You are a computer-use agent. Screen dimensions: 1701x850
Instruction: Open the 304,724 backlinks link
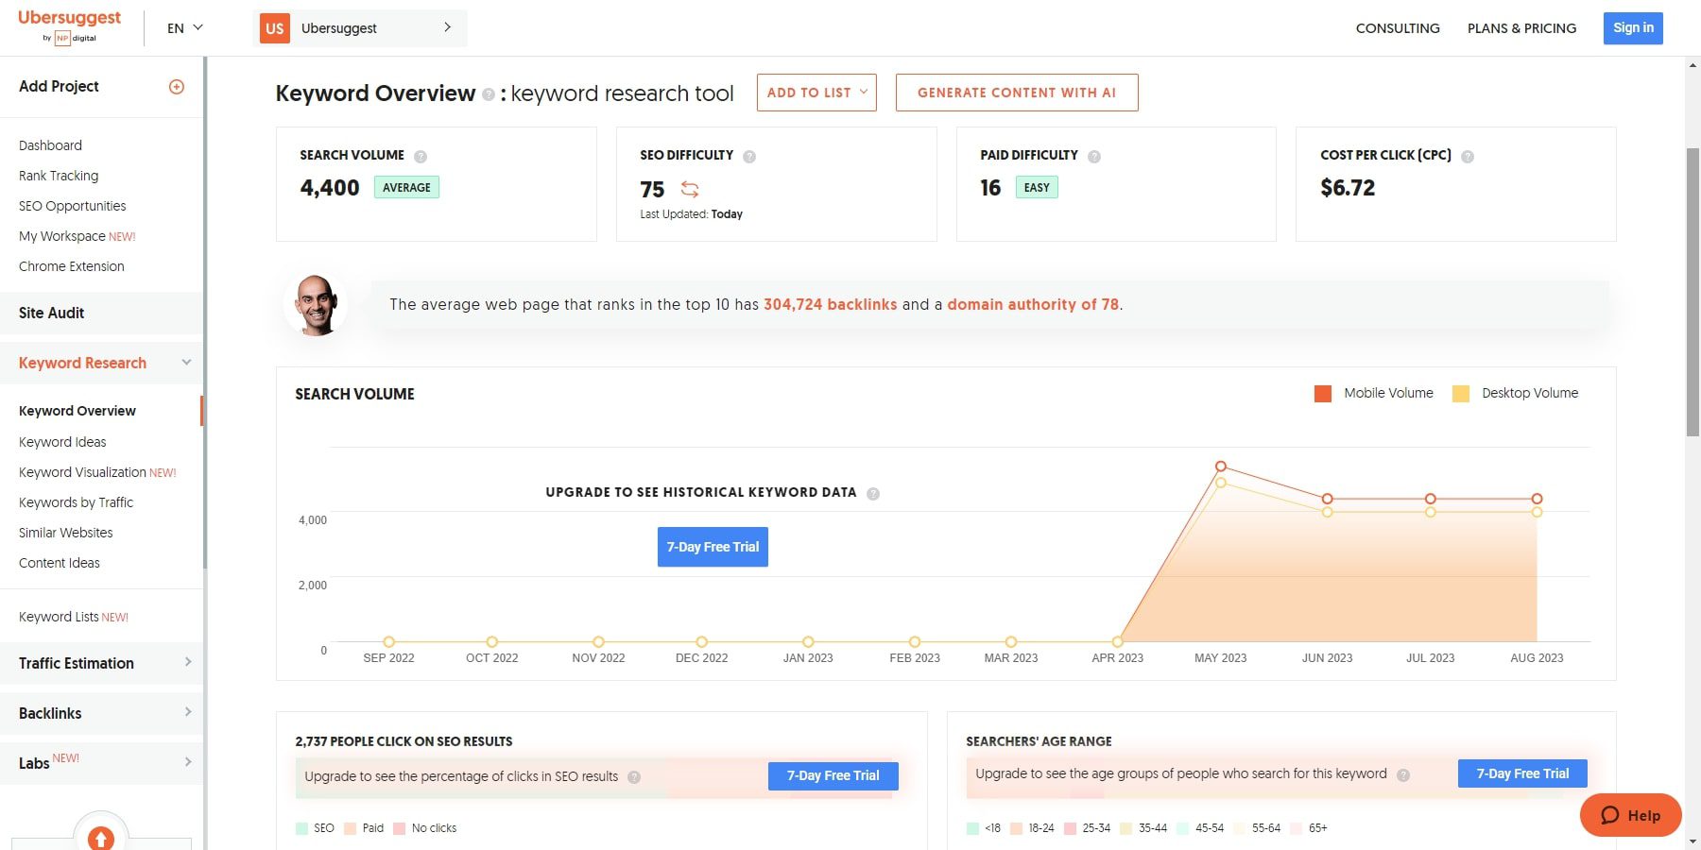(x=830, y=304)
